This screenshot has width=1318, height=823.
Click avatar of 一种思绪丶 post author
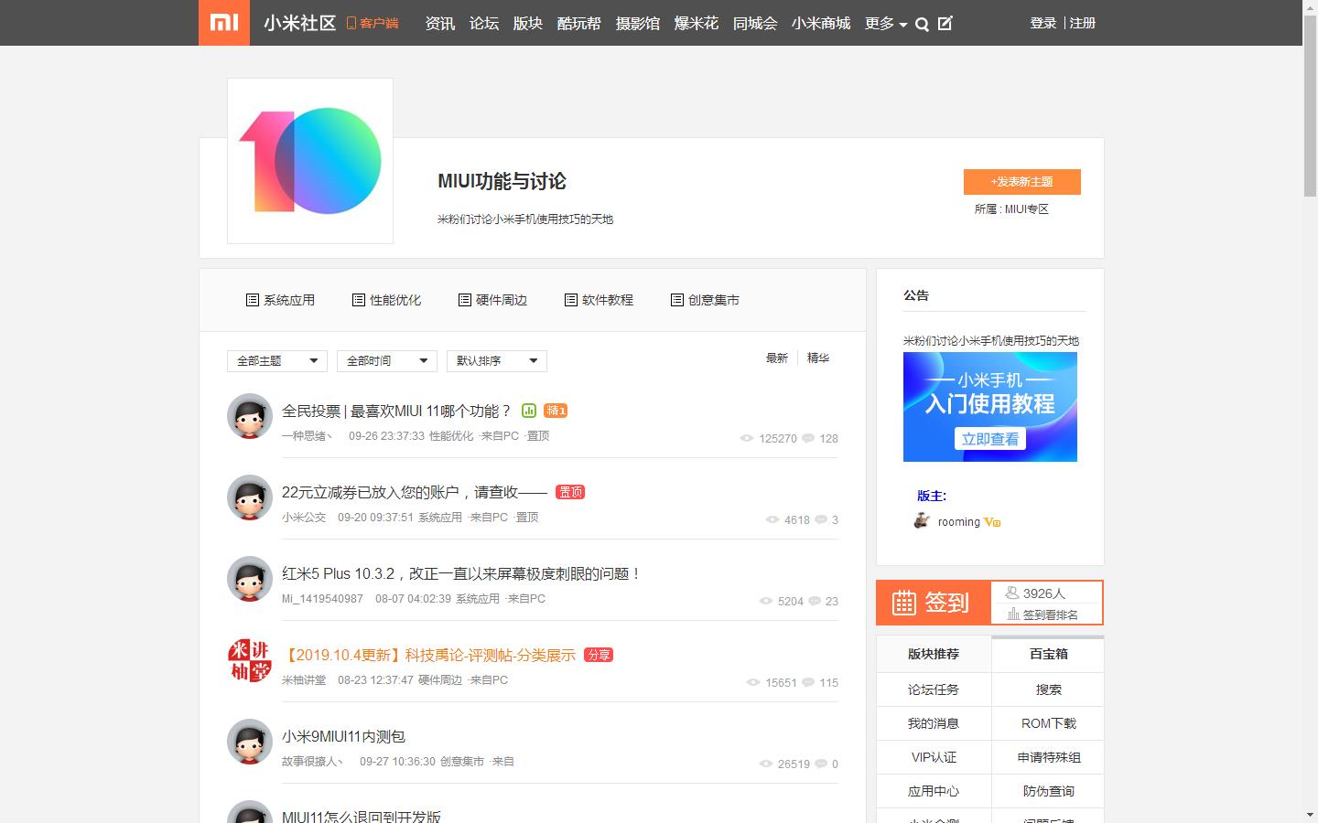point(250,416)
